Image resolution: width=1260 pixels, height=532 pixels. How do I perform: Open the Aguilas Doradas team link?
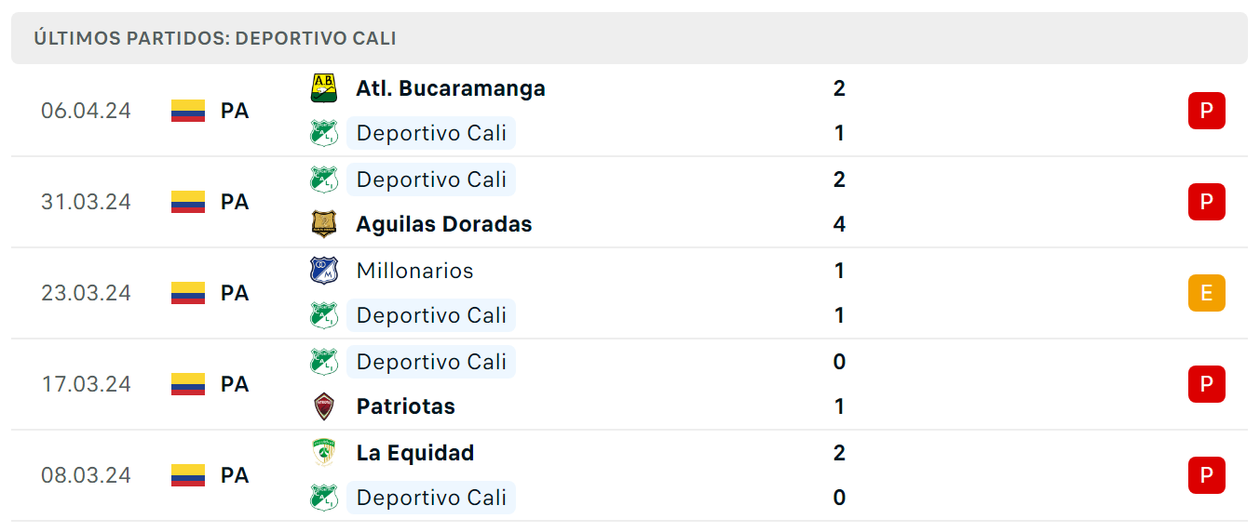coord(444,224)
